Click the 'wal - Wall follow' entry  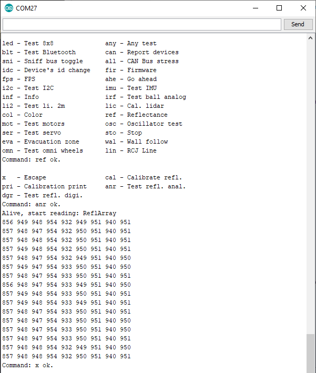point(136,142)
